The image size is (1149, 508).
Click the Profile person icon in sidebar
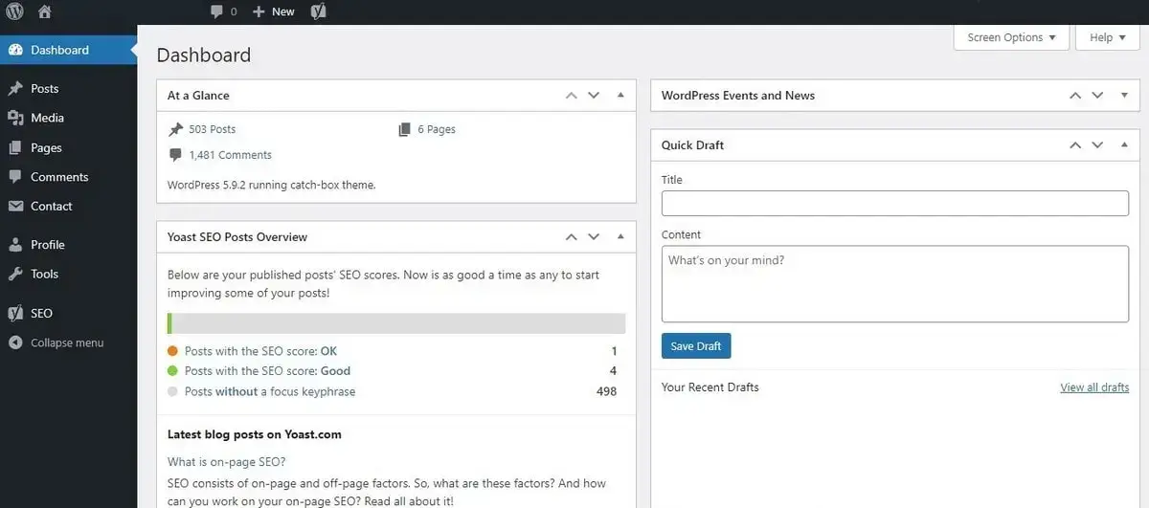[x=15, y=245]
